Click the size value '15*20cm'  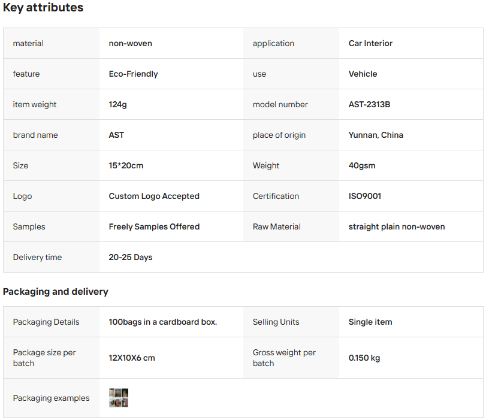click(x=126, y=165)
